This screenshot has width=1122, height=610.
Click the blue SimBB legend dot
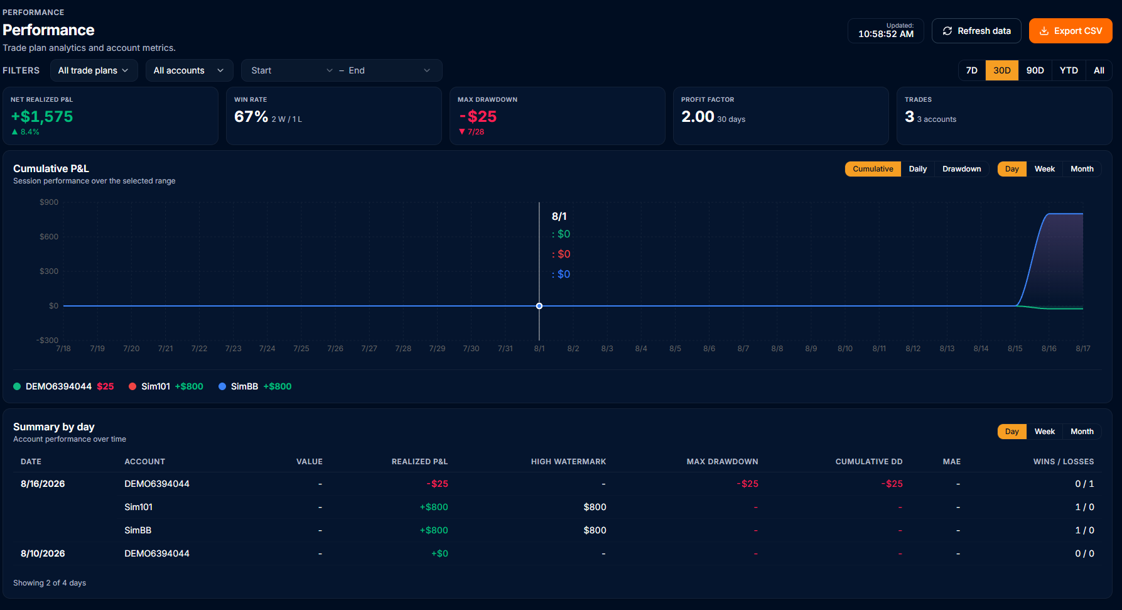pos(222,386)
